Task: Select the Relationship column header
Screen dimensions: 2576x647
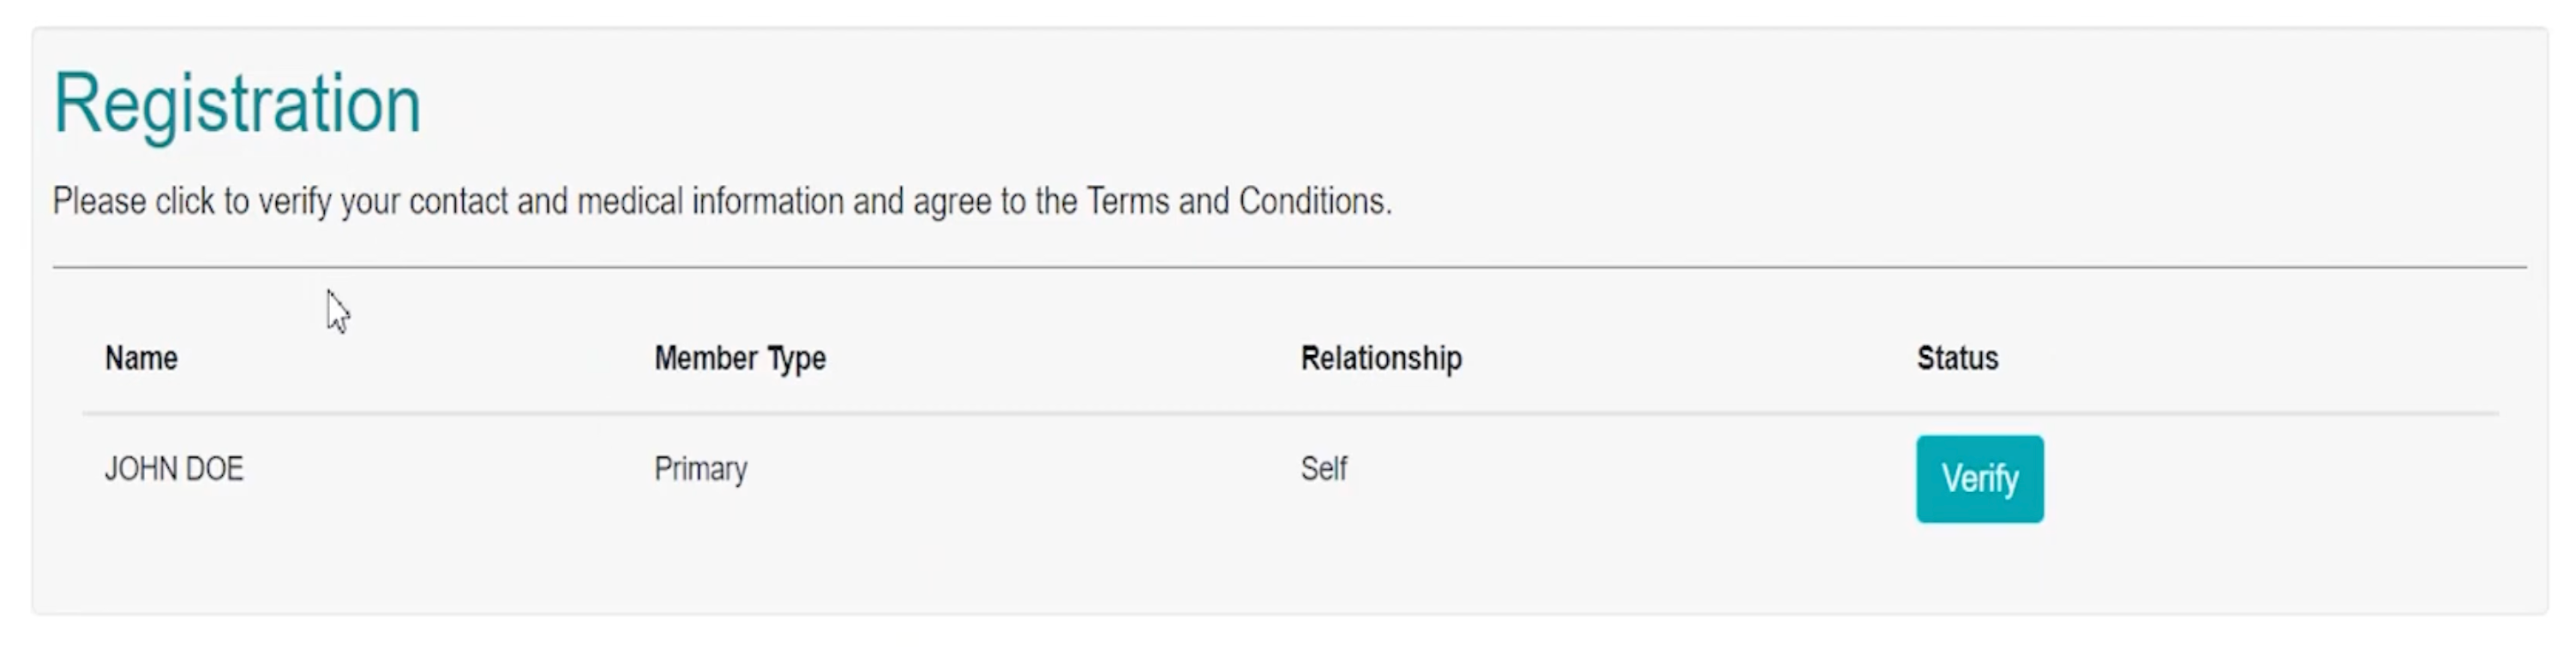Action: (x=1380, y=359)
